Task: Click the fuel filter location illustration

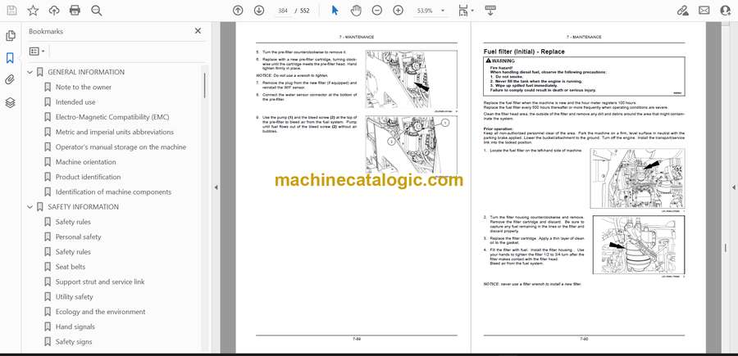Action: click(638, 178)
